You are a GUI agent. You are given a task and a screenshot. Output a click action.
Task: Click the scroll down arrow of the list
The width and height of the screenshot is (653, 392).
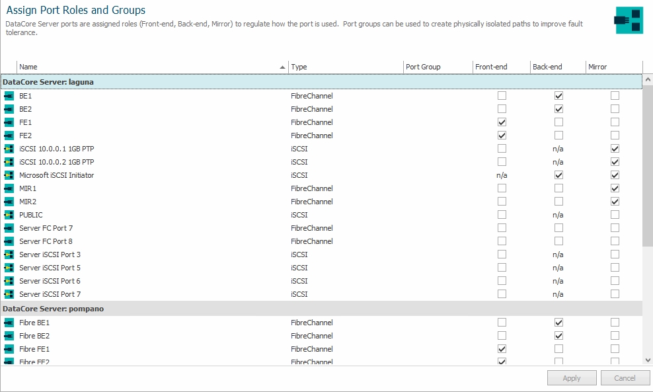[x=648, y=359]
